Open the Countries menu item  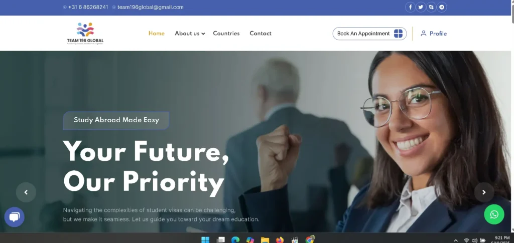226,34
